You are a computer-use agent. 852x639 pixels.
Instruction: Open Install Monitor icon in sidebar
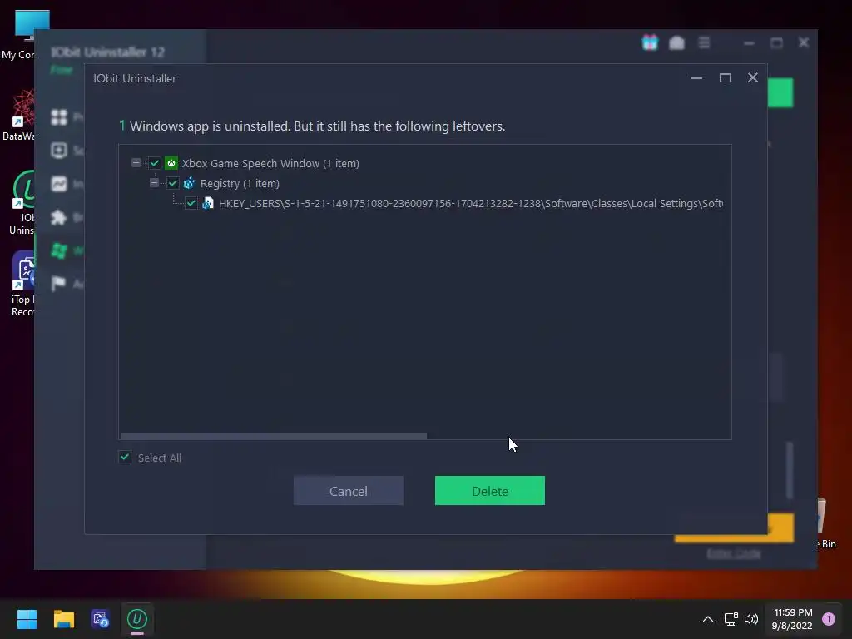click(x=59, y=184)
